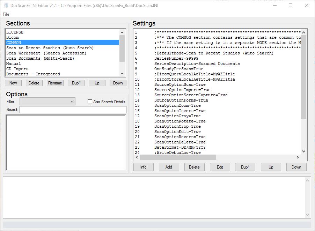Click the Sections Down button

[118, 83]
